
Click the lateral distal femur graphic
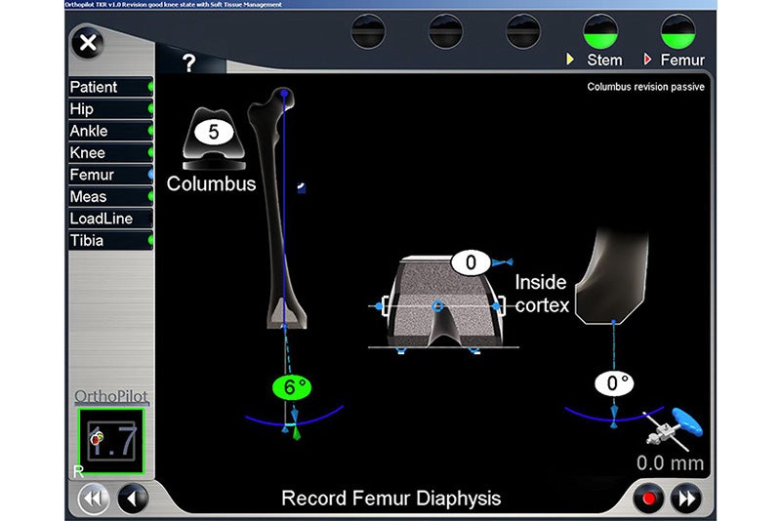point(612,277)
